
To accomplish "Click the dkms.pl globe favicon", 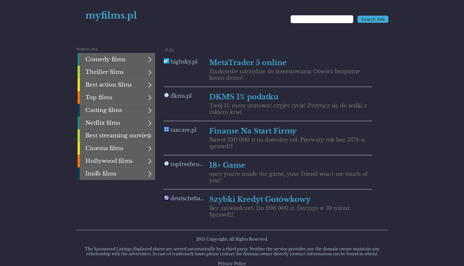I will (166, 95).
